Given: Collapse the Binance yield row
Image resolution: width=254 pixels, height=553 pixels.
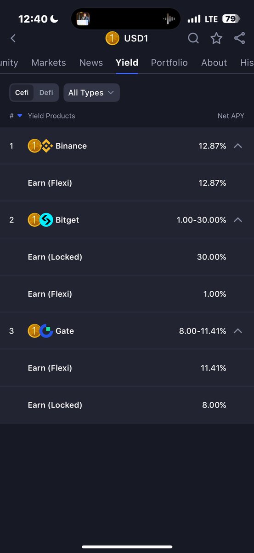Looking at the screenshot, I should 237,146.
